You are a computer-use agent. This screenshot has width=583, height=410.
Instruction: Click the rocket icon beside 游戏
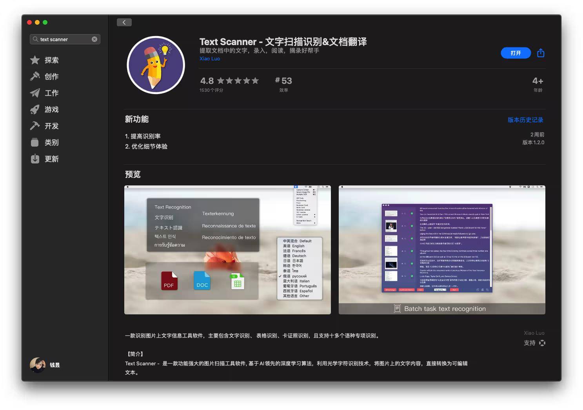[x=35, y=109]
